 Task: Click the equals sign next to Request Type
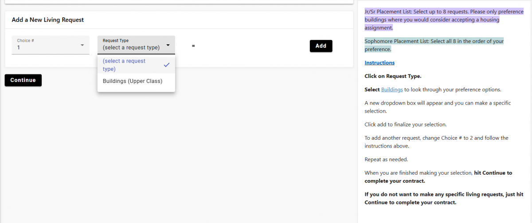tap(193, 46)
